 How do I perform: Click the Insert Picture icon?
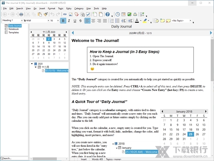[71, 14]
